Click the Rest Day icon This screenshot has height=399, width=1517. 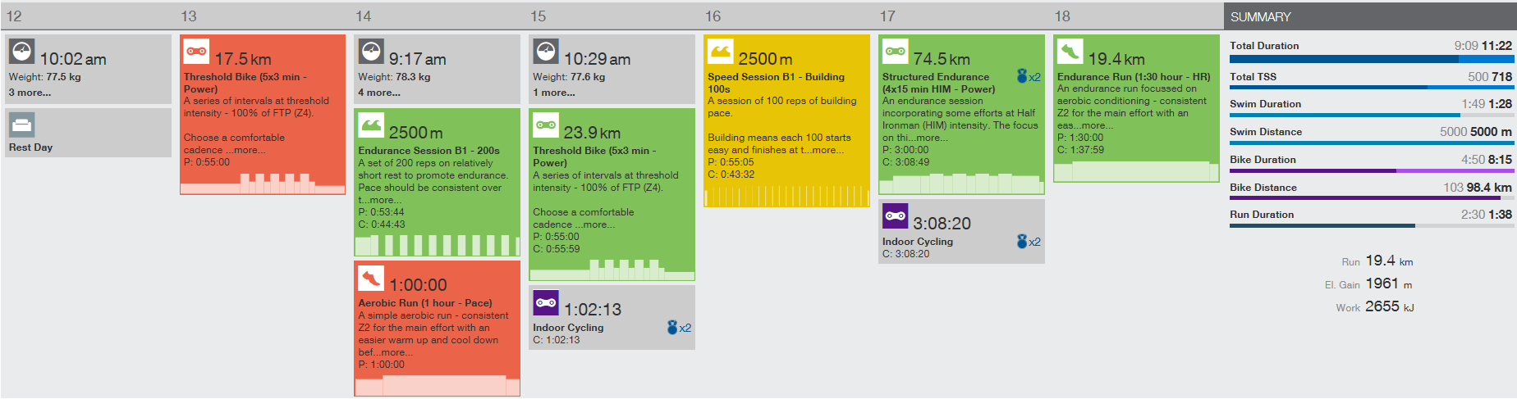click(x=21, y=125)
